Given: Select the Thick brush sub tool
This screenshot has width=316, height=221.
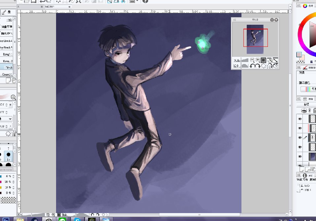Looking at the screenshot, I should tap(7, 68).
